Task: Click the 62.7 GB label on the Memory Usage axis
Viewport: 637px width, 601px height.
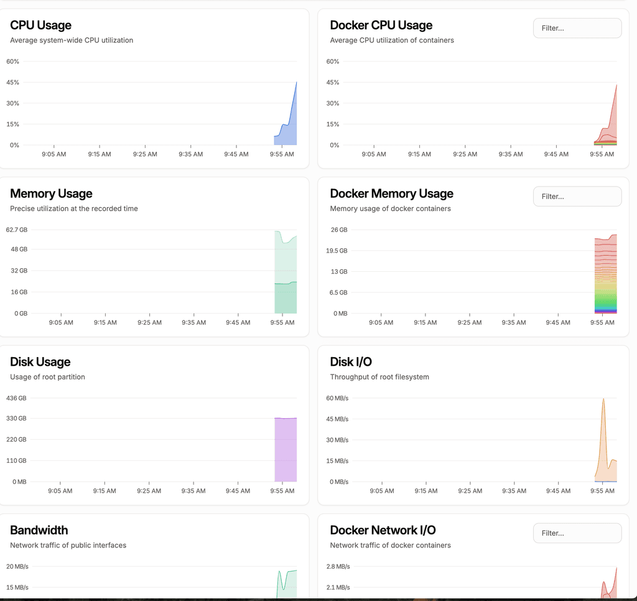Action: point(17,230)
